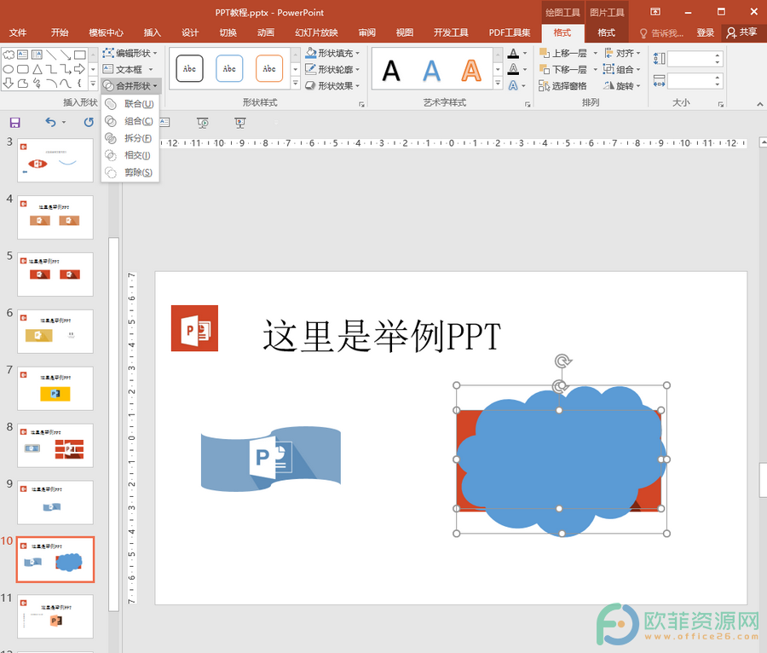
Task: Select slide 8 thumbnail
Action: 55,445
